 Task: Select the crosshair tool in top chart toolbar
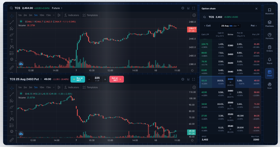[12, 16]
